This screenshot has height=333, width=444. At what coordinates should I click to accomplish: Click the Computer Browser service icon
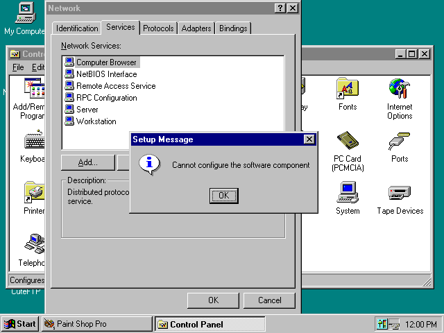coord(69,62)
